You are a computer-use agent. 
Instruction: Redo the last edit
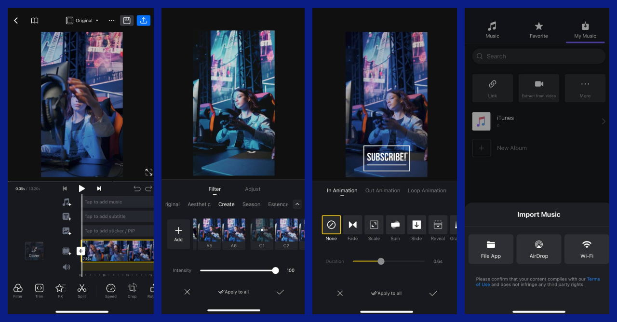coord(148,188)
